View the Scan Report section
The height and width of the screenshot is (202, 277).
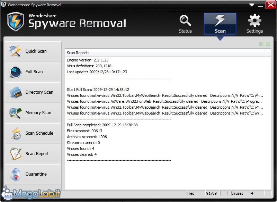pyautogui.click(x=33, y=154)
